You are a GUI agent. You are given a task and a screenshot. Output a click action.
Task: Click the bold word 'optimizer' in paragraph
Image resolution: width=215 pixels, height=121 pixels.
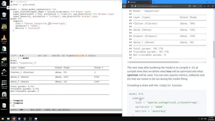pos(133,75)
